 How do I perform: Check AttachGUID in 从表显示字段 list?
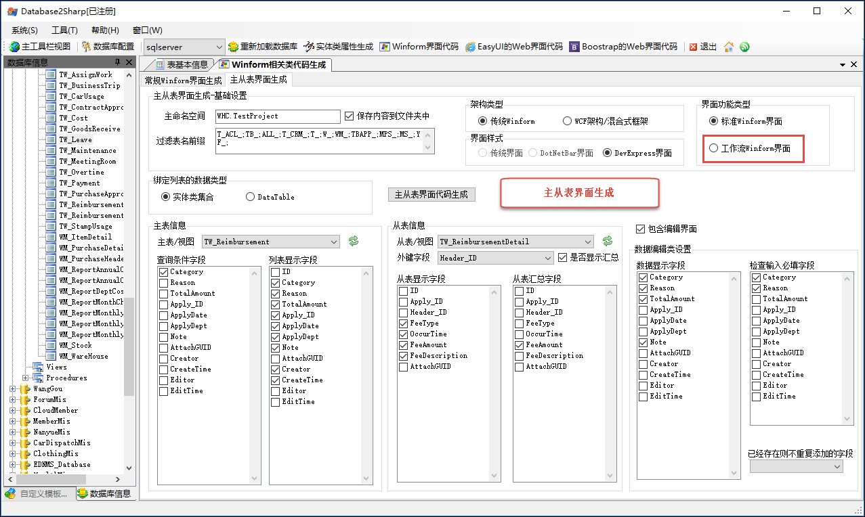coord(404,366)
